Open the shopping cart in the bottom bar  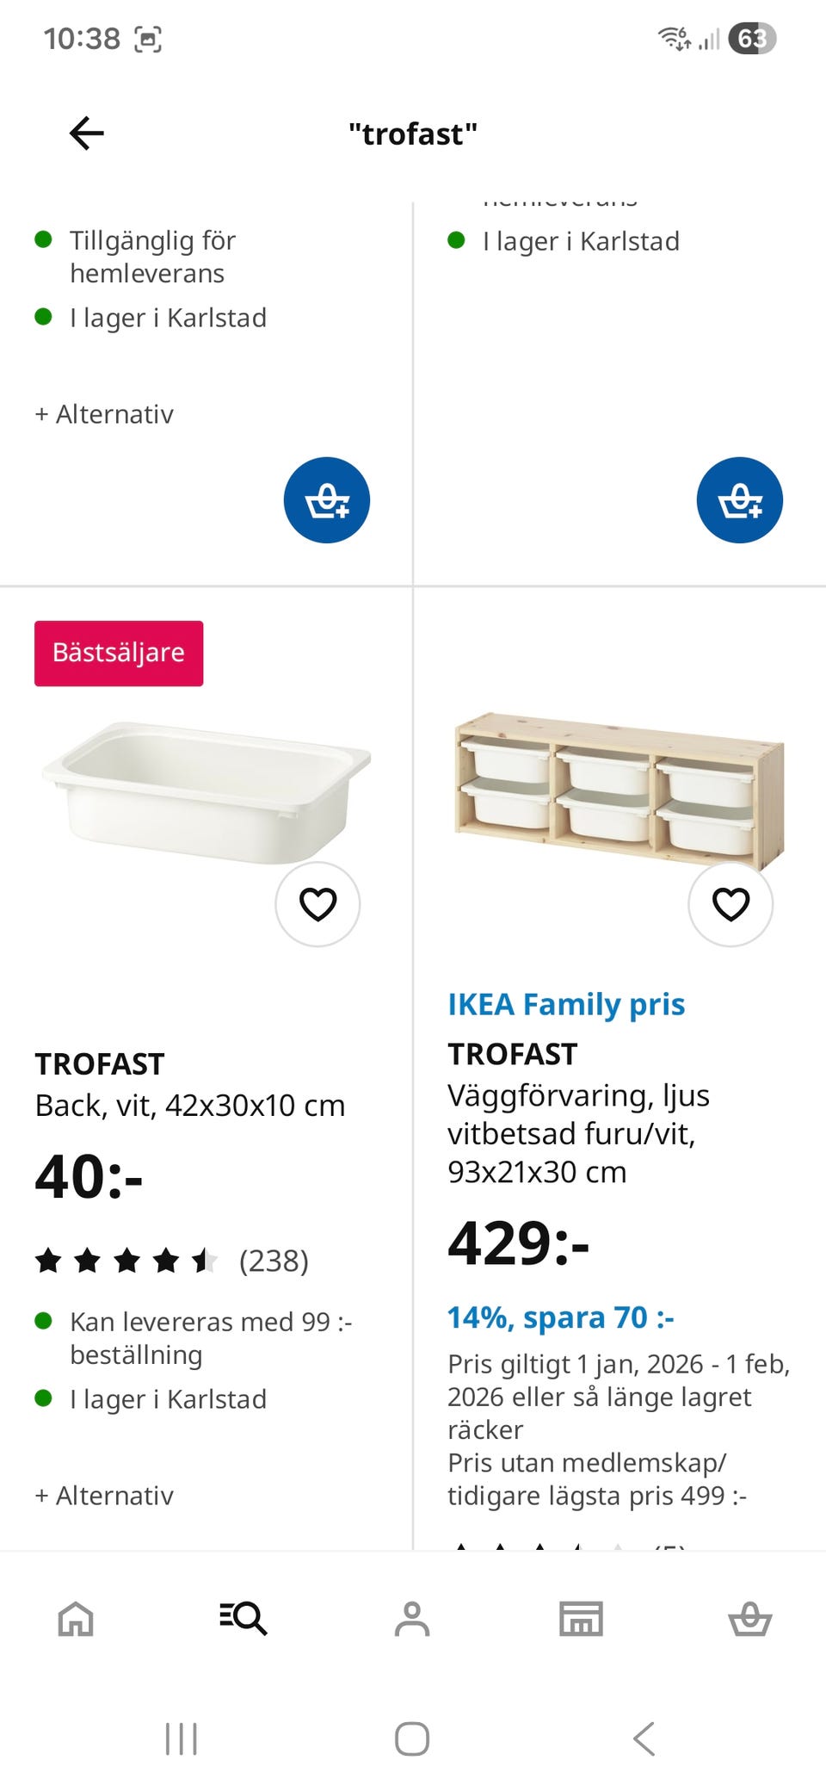tap(749, 1619)
